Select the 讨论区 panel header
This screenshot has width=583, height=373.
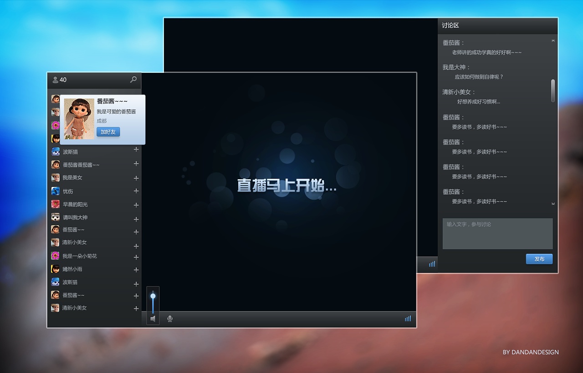[x=450, y=25]
